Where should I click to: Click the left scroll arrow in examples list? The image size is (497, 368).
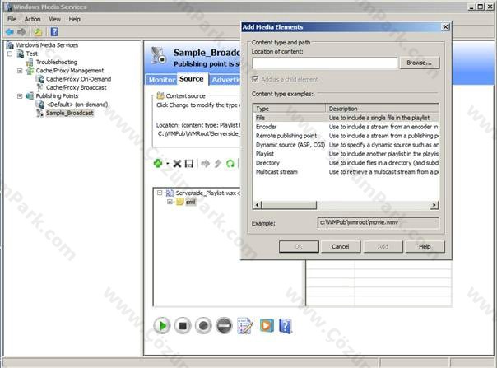coord(258,205)
